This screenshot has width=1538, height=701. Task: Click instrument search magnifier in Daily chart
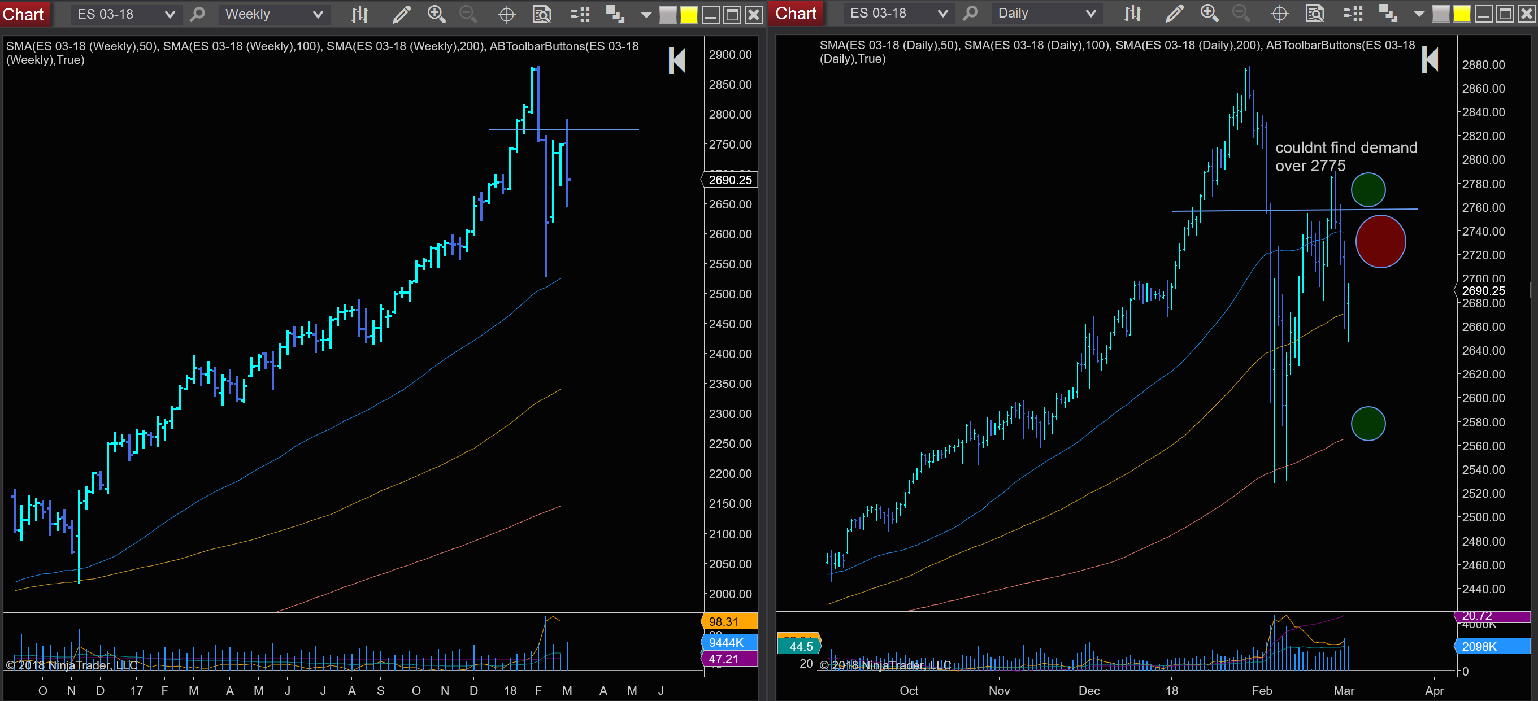pos(971,13)
